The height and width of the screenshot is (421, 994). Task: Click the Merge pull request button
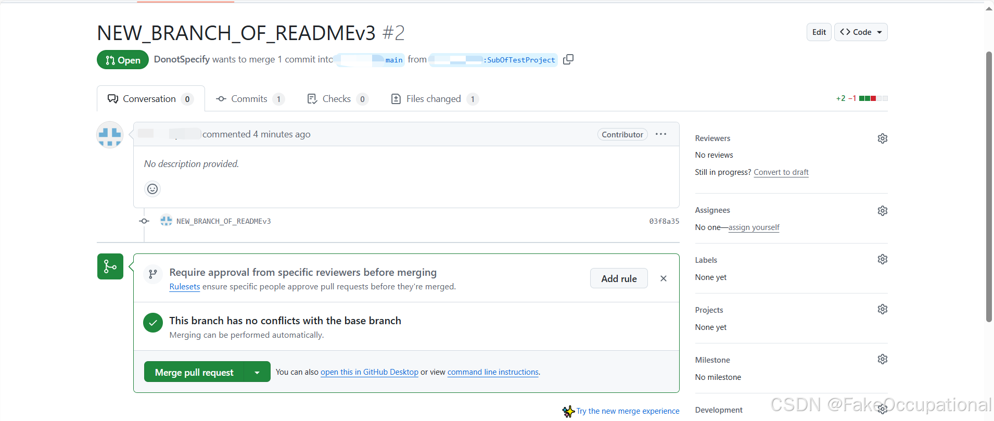pyautogui.click(x=194, y=372)
